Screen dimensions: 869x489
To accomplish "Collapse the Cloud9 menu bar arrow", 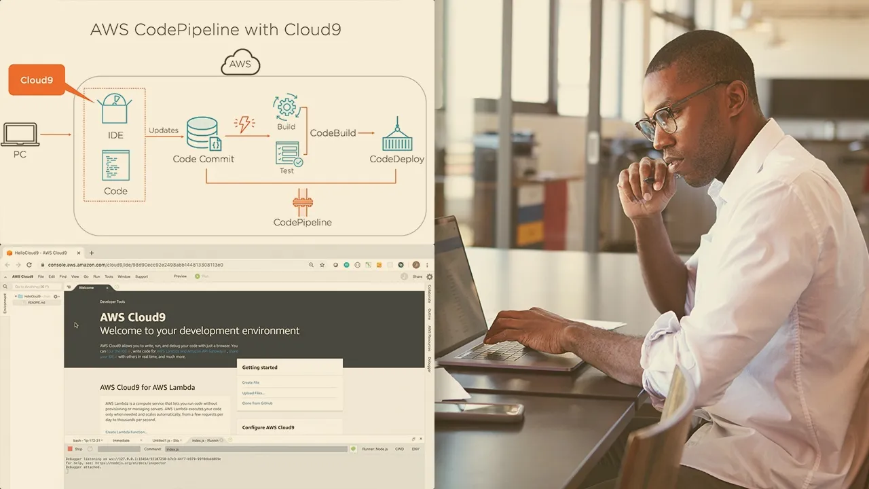I will pos(5,277).
